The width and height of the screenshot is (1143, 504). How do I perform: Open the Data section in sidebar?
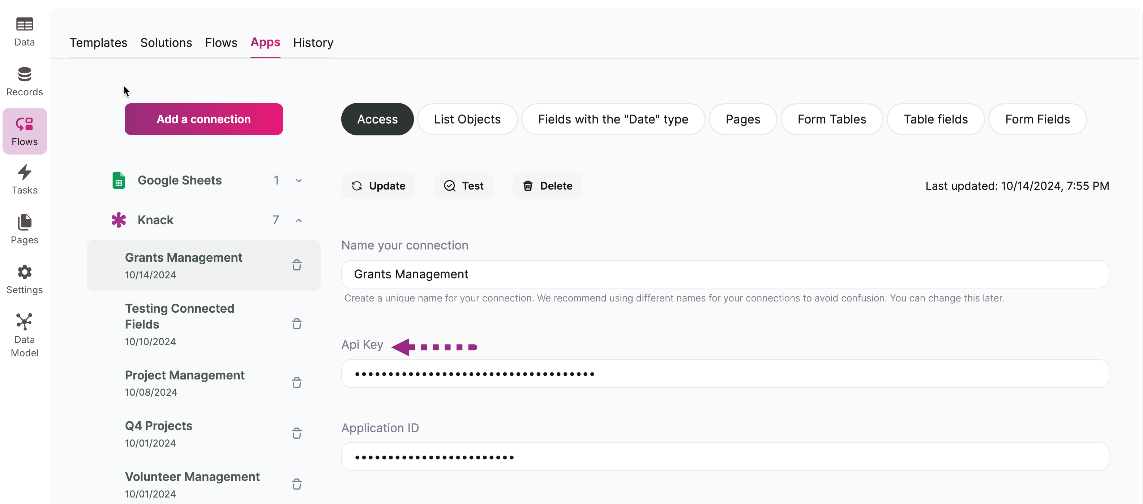point(25,31)
